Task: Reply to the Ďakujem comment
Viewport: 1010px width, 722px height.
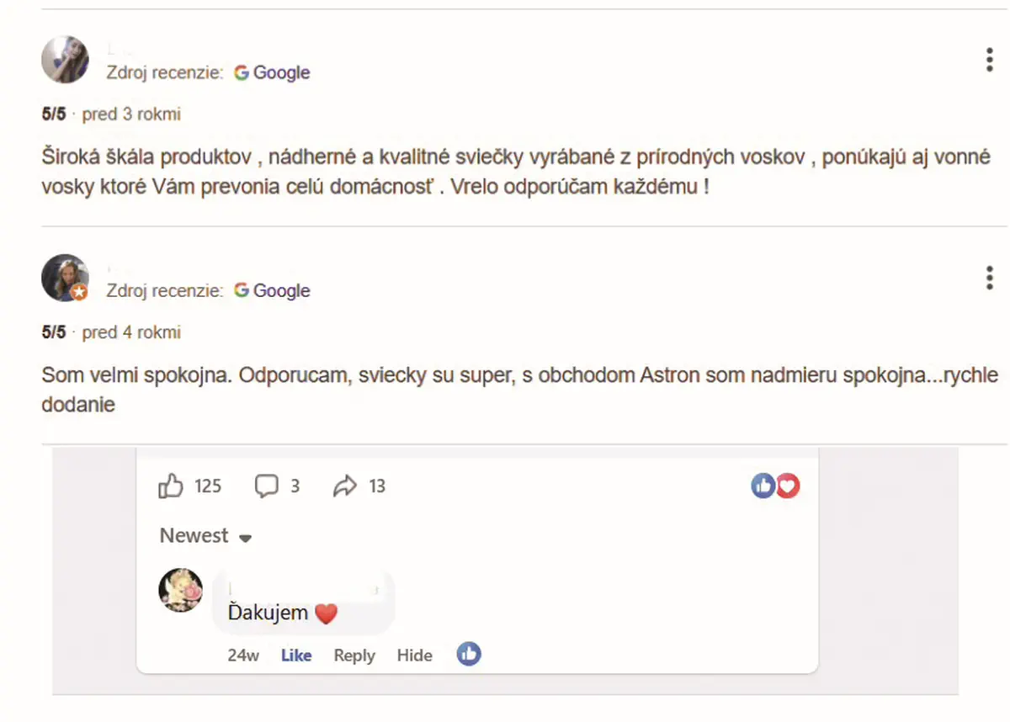Action: tap(354, 656)
